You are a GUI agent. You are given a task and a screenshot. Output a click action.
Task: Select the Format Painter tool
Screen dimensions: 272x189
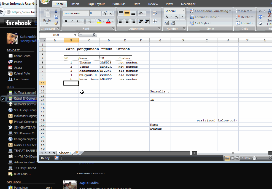point(56,23)
